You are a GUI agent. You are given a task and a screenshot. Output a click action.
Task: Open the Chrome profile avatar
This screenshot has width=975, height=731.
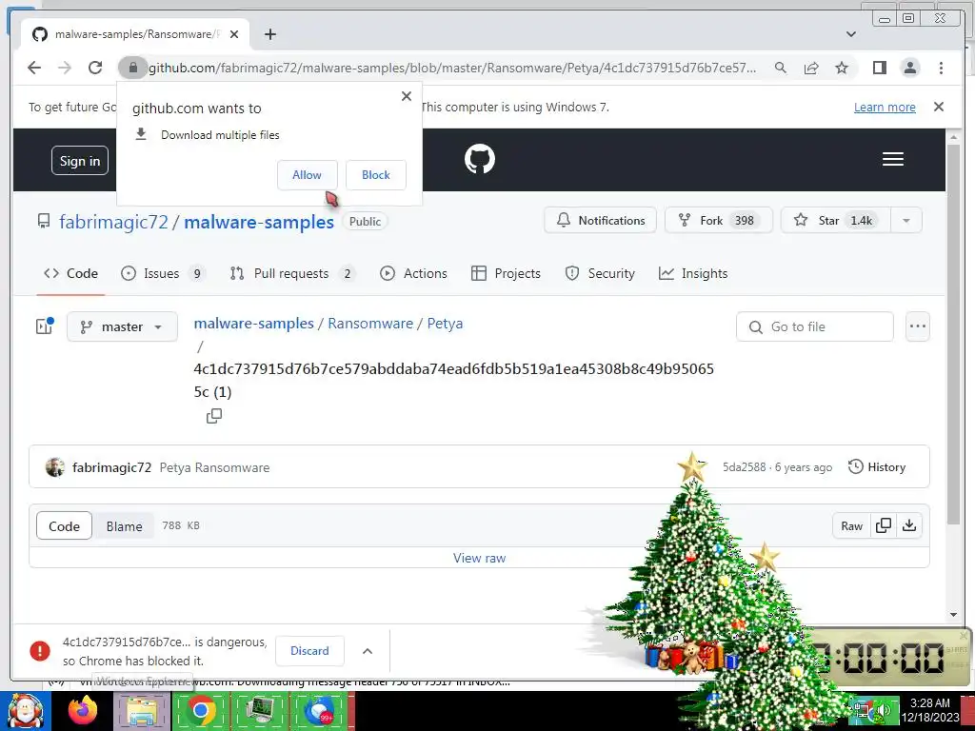click(x=909, y=68)
